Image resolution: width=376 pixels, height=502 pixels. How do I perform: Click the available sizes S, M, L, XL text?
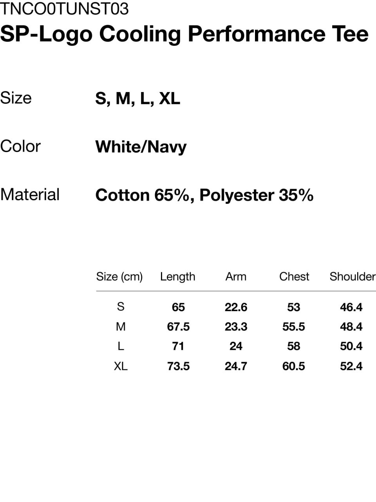(x=137, y=98)
